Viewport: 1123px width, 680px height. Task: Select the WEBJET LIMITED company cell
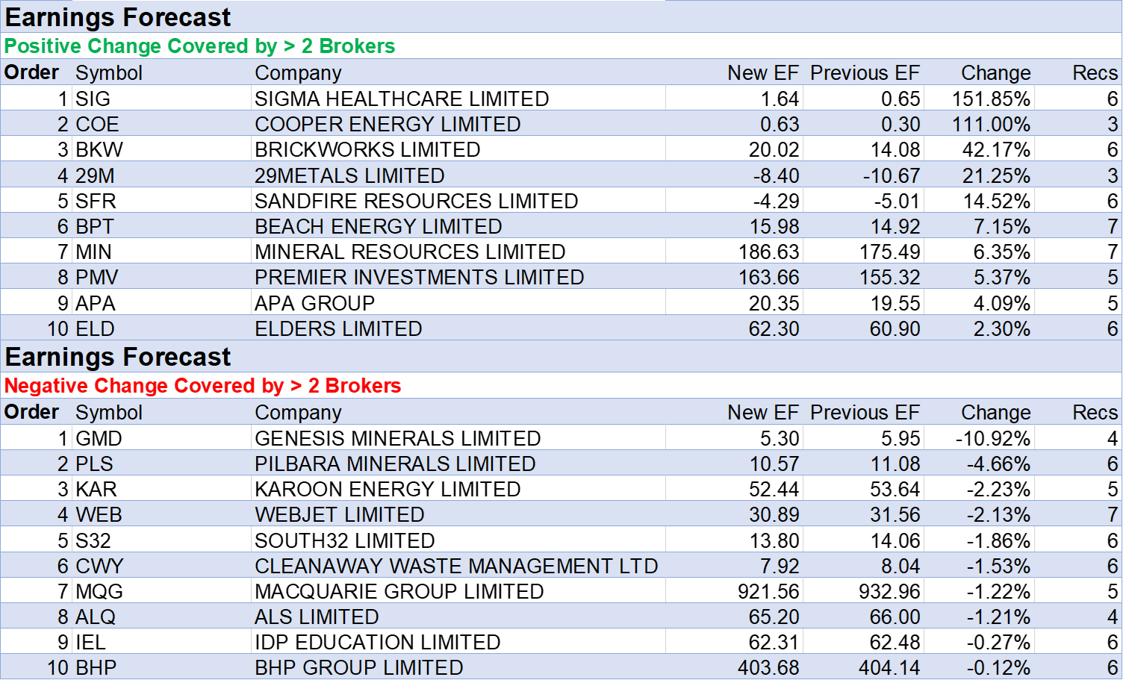[x=340, y=514]
